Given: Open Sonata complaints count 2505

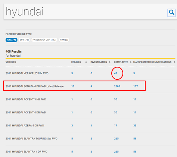Looking at the screenshot, I should (x=117, y=87).
